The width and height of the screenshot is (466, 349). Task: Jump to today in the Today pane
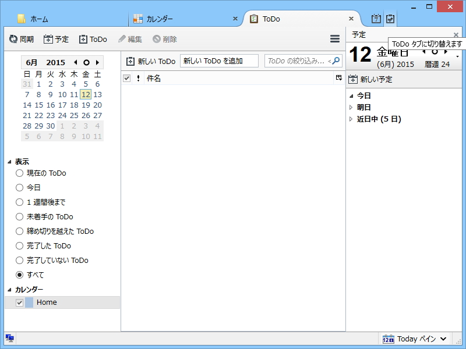[x=435, y=52]
